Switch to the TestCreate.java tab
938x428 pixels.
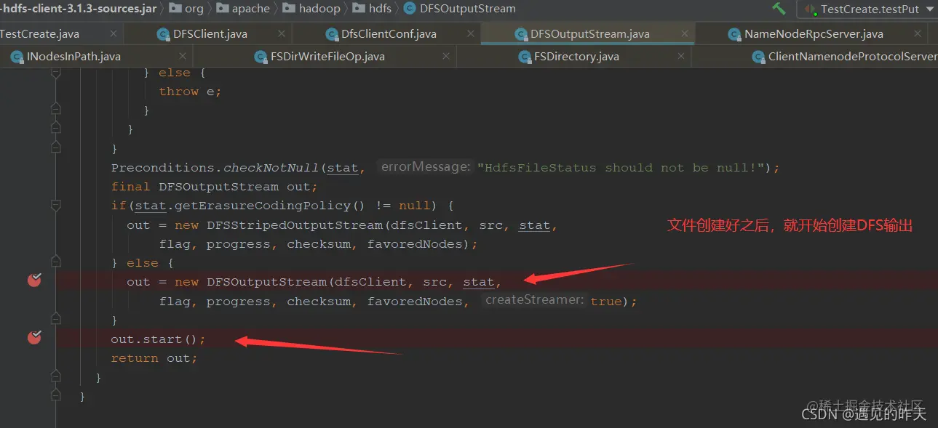(61, 33)
